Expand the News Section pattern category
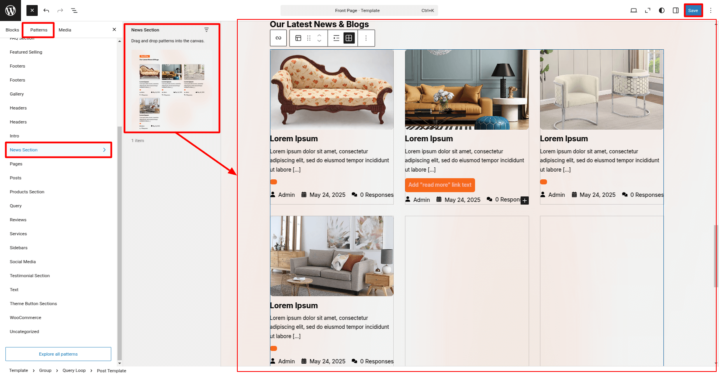Screen dimensions: 719x375 click(x=58, y=150)
